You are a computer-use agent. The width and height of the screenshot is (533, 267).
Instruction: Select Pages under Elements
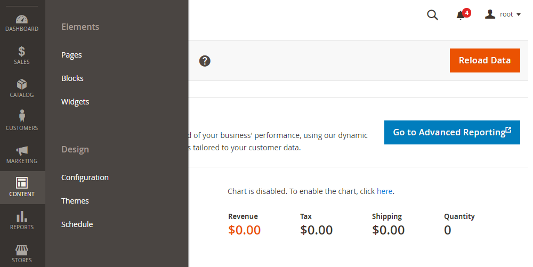click(x=71, y=55)
